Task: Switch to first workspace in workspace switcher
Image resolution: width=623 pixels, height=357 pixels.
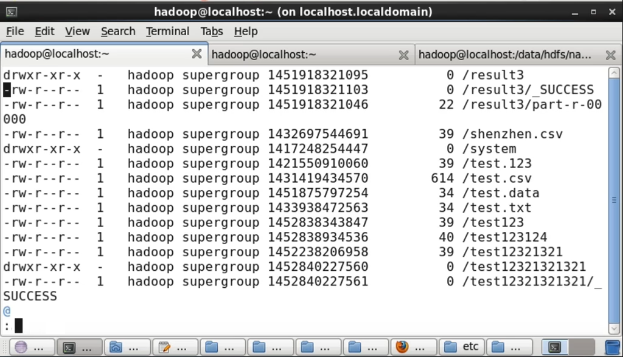Action: [555, 347]
